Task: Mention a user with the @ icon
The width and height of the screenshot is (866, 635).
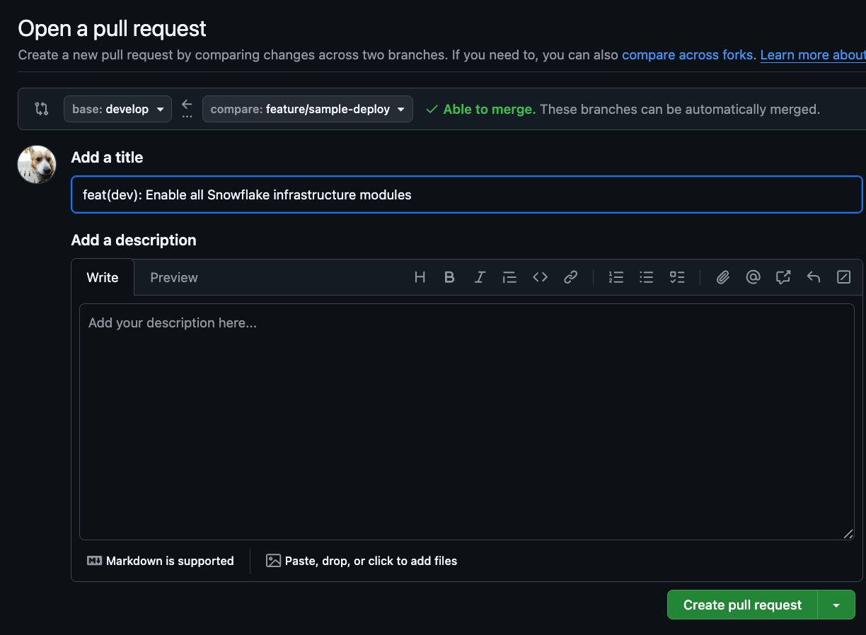Action: point(753,277)
